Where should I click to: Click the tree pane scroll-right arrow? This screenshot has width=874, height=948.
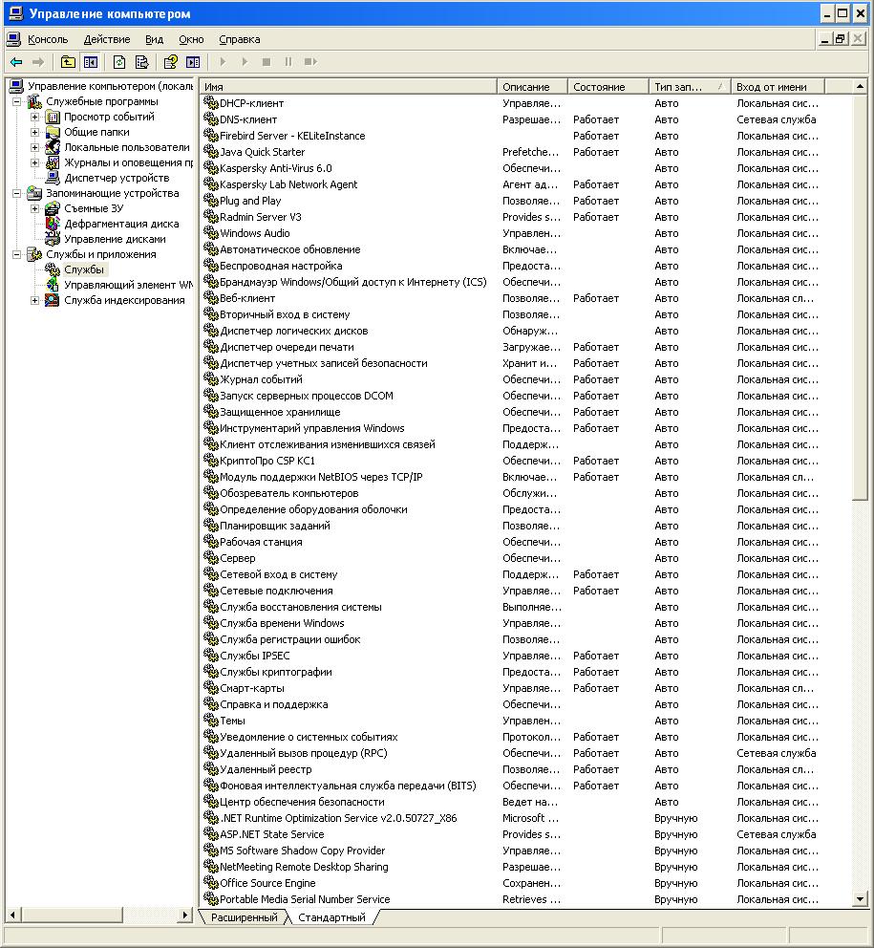[185, 915]
